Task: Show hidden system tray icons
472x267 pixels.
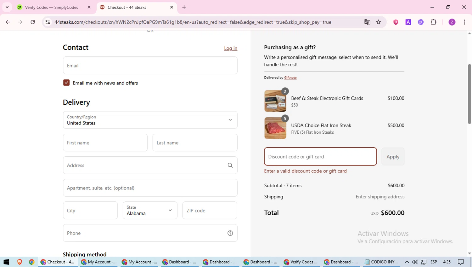Action: tap(407, 262)
